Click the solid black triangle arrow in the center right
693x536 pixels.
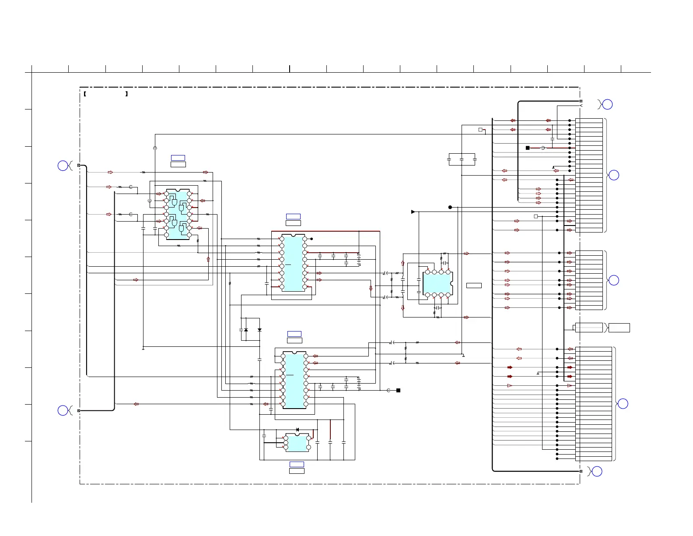pyautogui.click(x=413, y=212)
